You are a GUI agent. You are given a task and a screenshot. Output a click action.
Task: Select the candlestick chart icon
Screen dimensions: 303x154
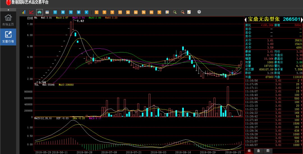pyautogui.click(x=40, y=12)
